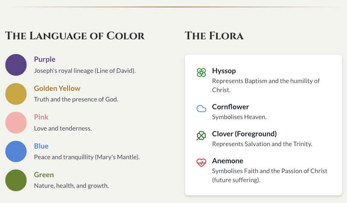This screenshot has height=203, width=347.
Task: Select the golden yellow color circle
Action: click(16, 94)
